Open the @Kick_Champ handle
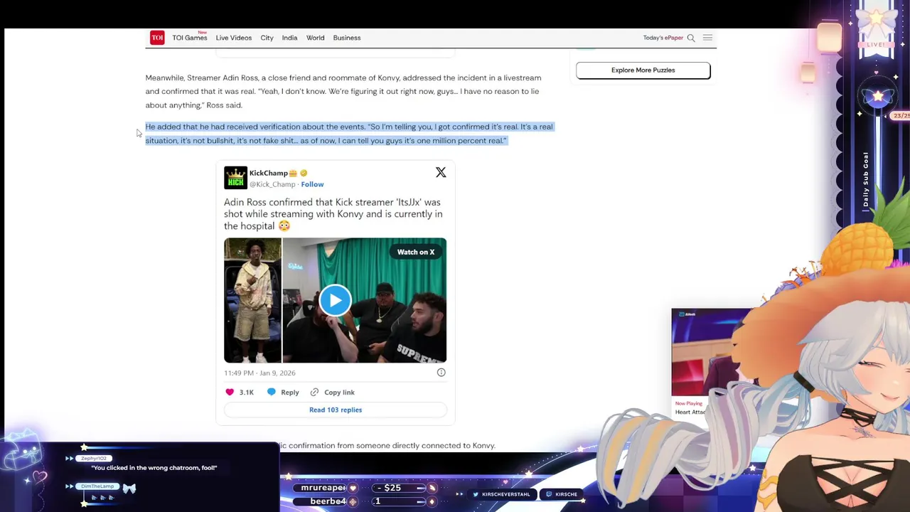 click(x=272, y=184)
